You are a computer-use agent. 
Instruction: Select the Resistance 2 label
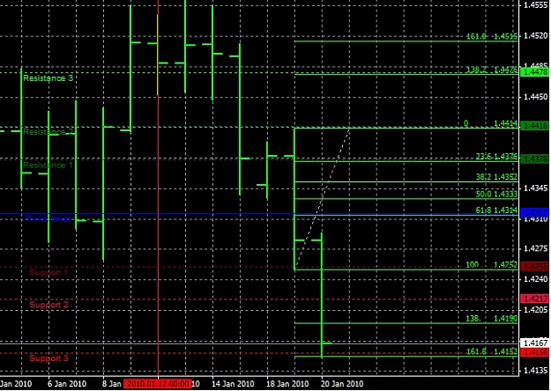pos(48,132)
